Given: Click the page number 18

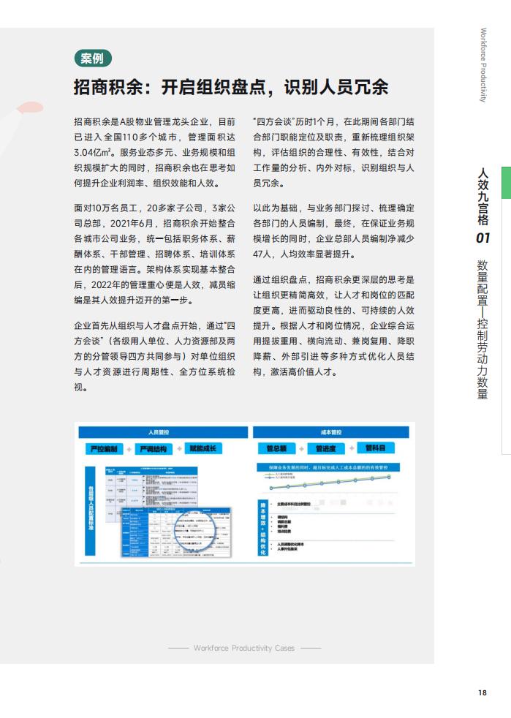Looking at the screenshot, I should [x=482, y=692].
